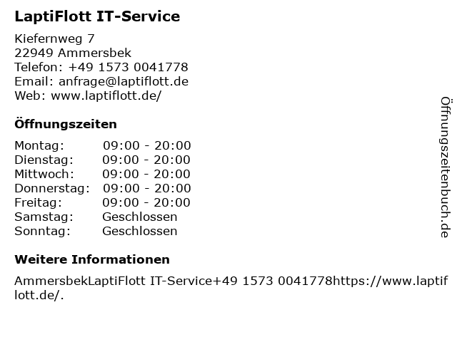This screenshot has height=342, width=457.
Task: Open the anfrage@laptiflott.de email address
Action: 124,81
